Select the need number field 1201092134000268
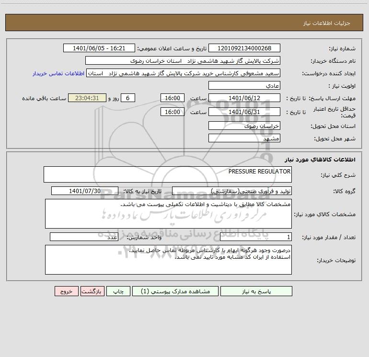This screenshot has width=369, height=357. coord(244,48)
